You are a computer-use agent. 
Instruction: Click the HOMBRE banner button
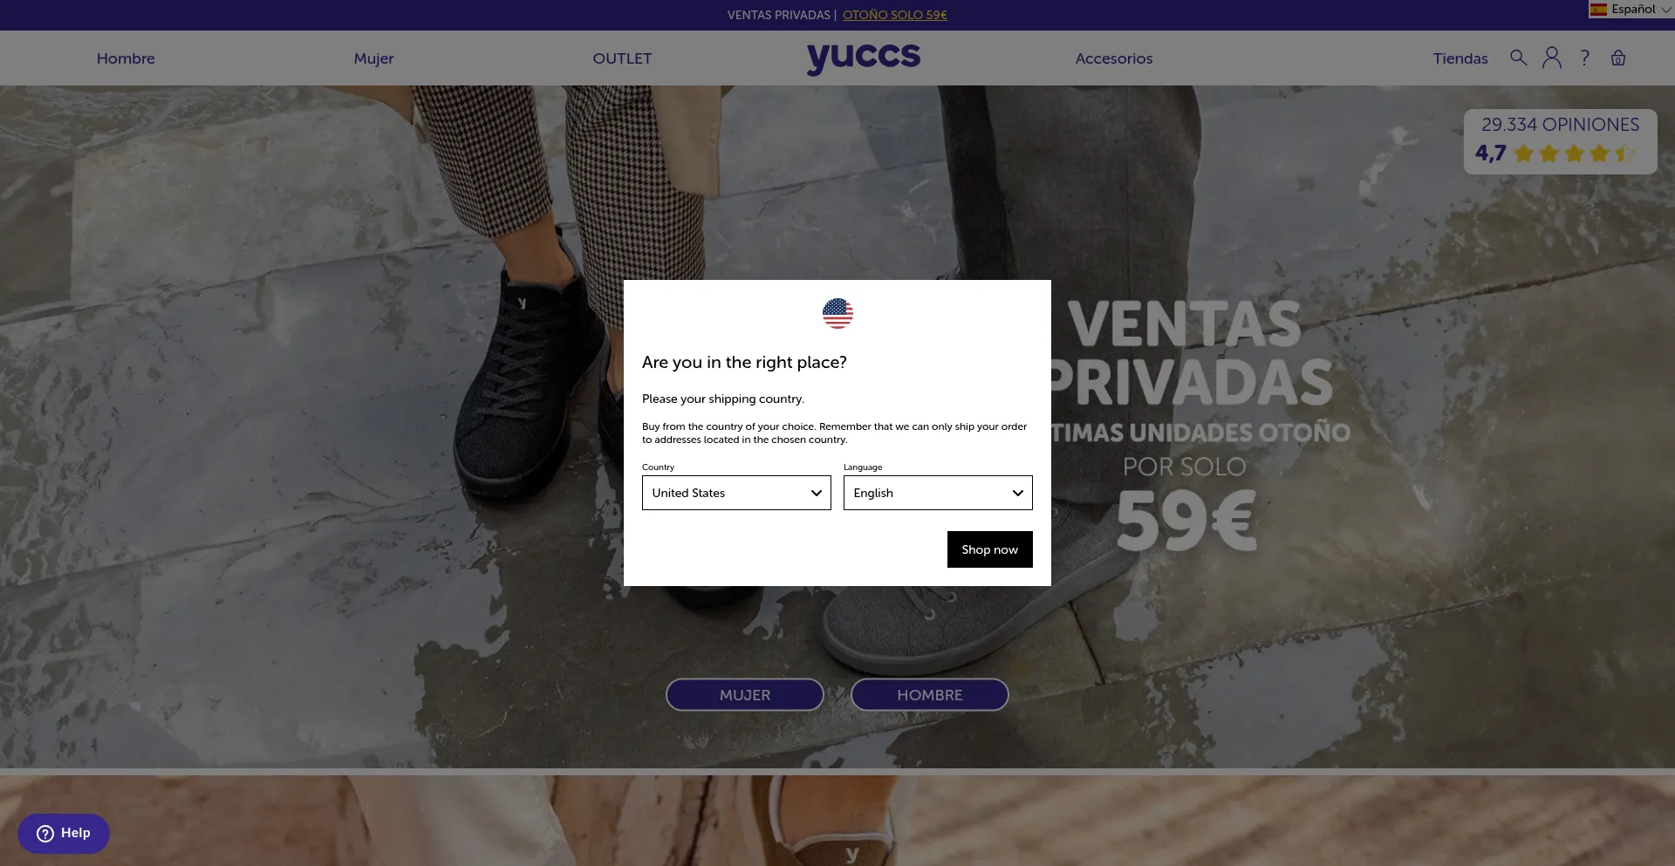pyautogui.click(x=930, y=695)
